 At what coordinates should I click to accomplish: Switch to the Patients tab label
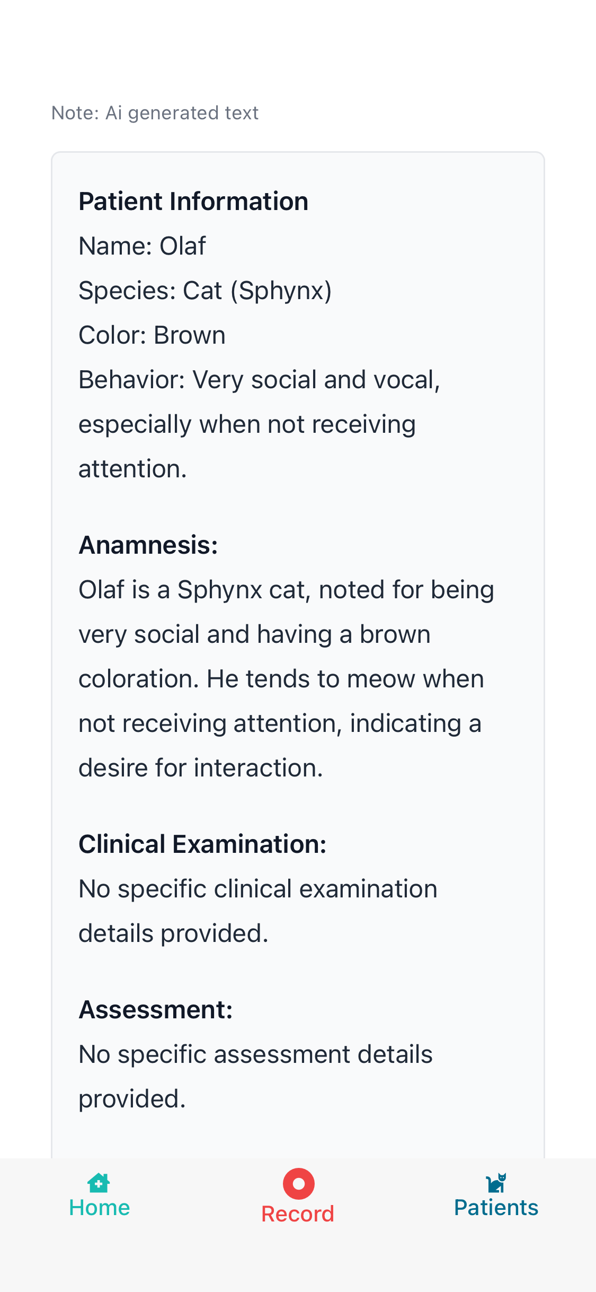click(x=496, y=1208)
